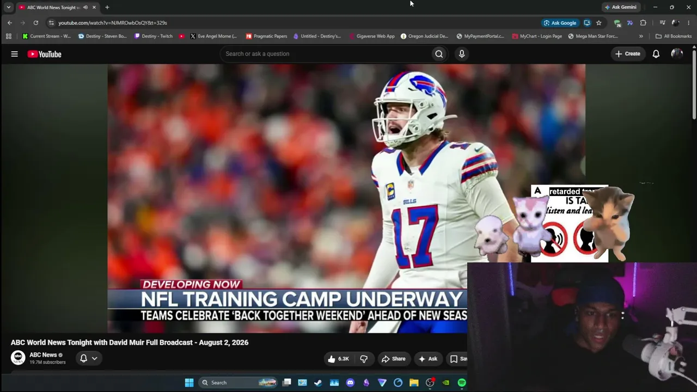The width and height of the screenshot is (697, 392).
Task: Open File Explorer from the taskbar
Action: pyautogui.click(x=414, y=383)
